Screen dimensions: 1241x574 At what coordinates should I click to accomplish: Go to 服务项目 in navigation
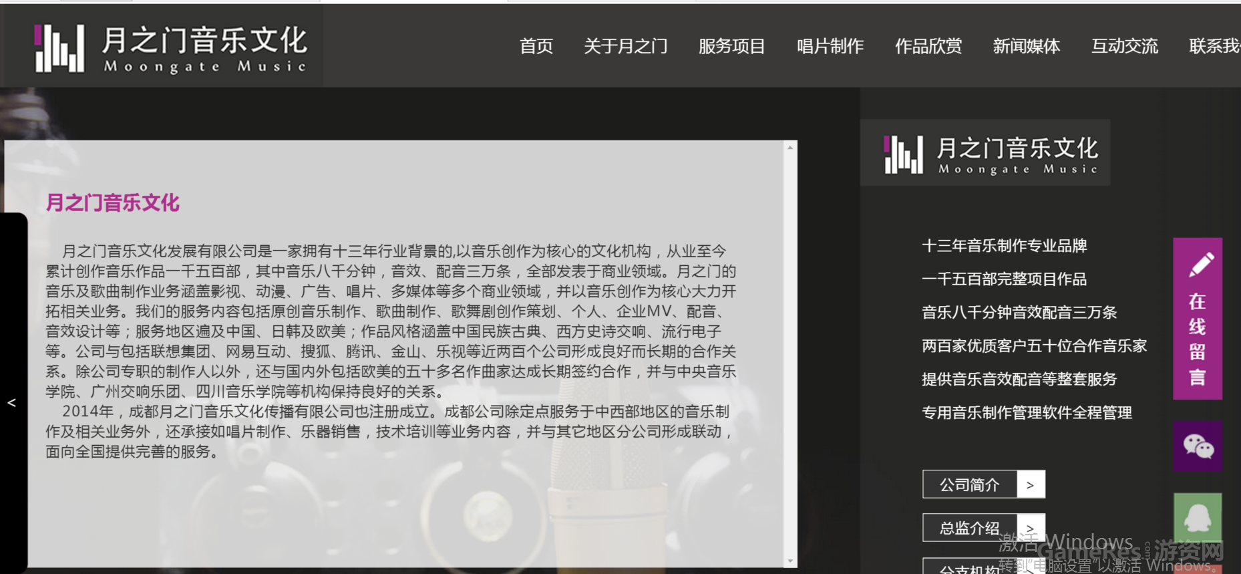pos(732,46)
